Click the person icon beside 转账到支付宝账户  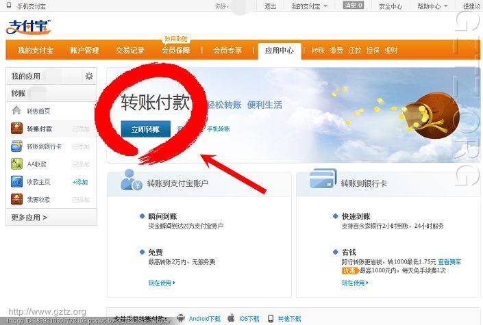pos(131,180)
